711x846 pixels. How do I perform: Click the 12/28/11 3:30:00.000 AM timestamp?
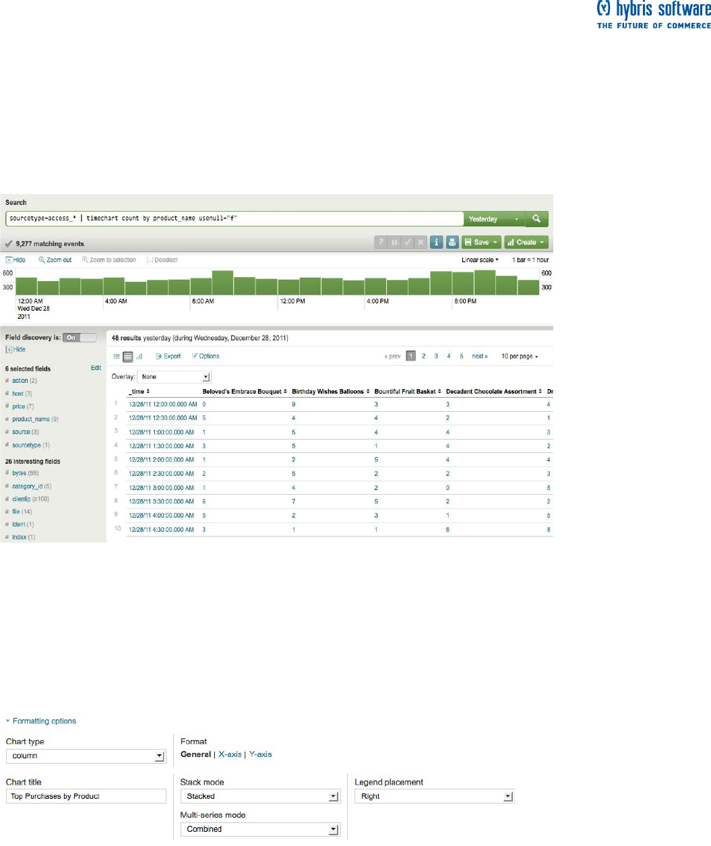[162, 502]
